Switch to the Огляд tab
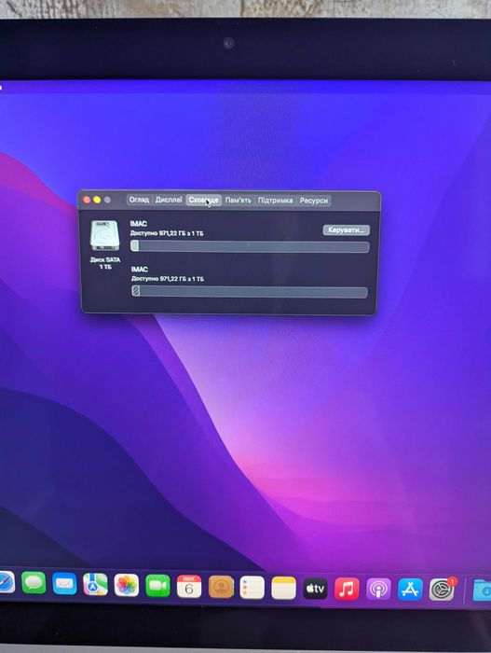 point(139,200)
